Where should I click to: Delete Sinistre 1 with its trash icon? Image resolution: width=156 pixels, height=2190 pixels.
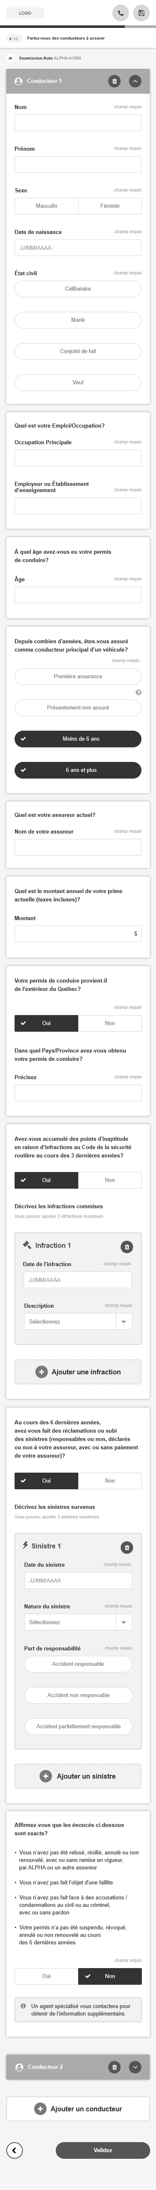click(126, 1547)
